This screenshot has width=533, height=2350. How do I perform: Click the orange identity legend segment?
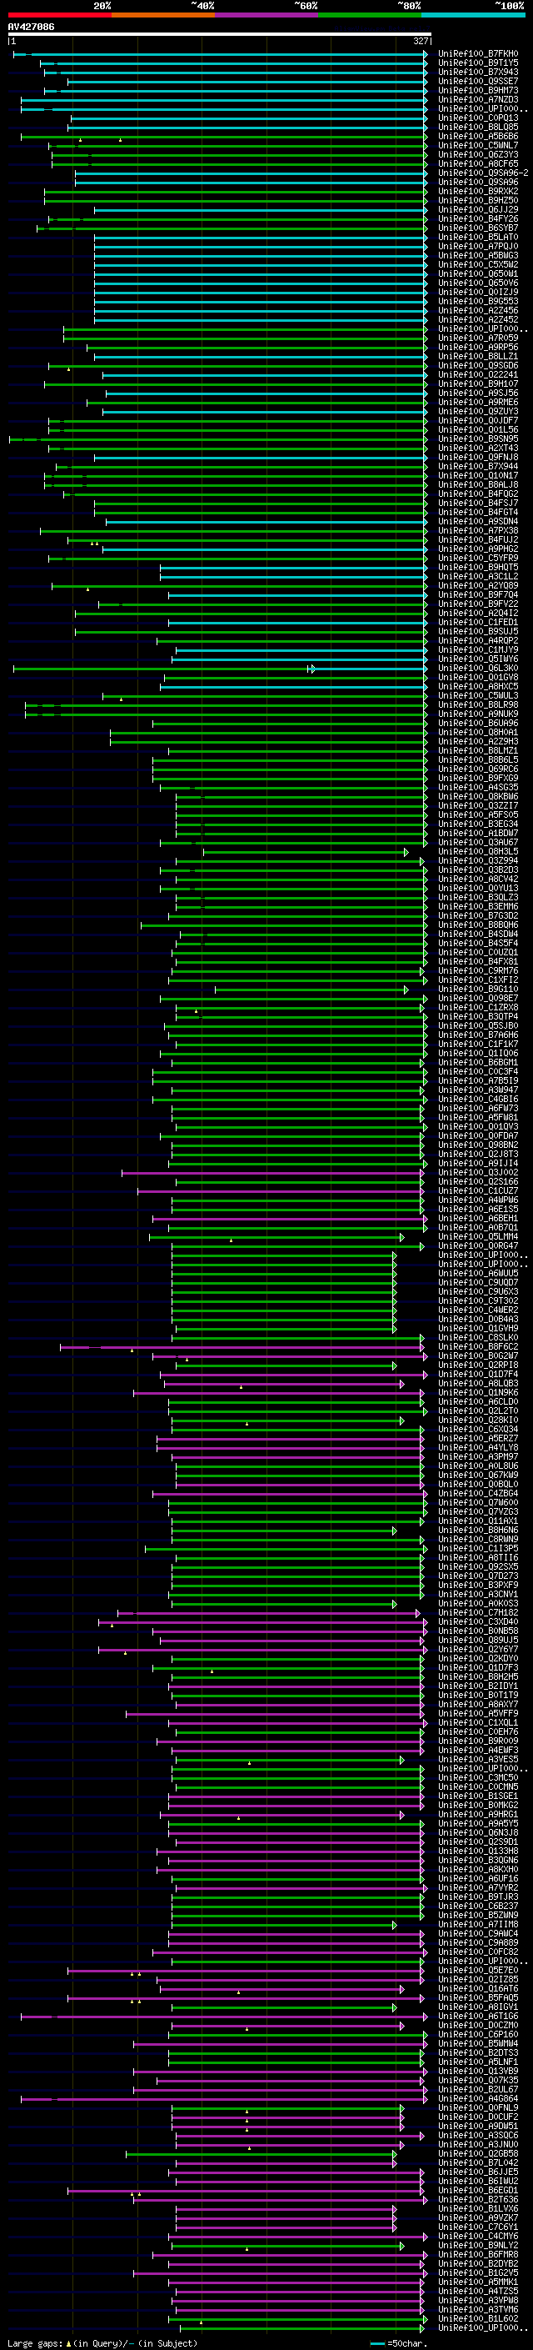click(x=164, y=15)
